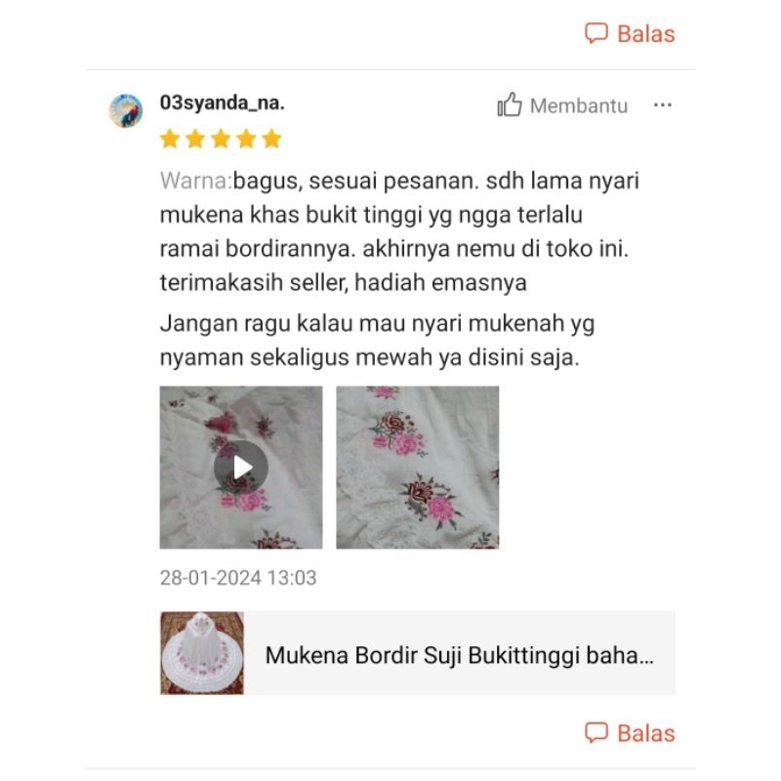Image resolution: width=781 pixels, height=781 pixels.
Task: Click the thumbs-up Membantu icon
Action: click(x=510, y=104)
